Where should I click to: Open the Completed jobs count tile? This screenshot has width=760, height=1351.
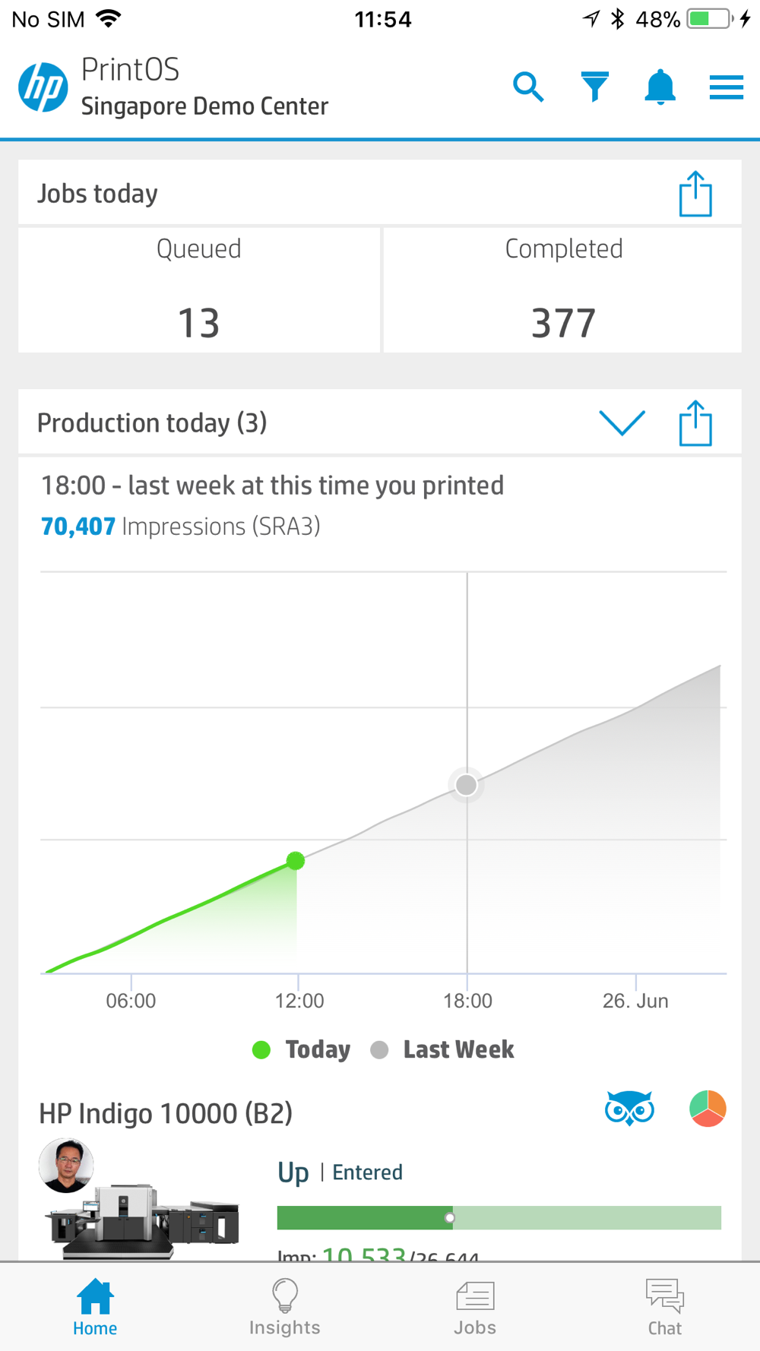point(563,290)
